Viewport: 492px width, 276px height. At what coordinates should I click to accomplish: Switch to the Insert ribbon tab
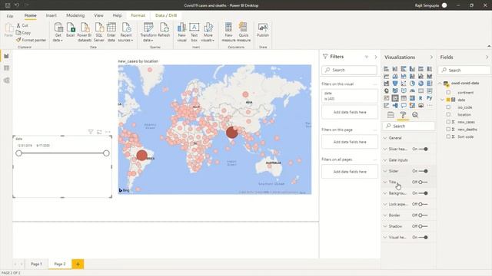(x=52, y=15)
